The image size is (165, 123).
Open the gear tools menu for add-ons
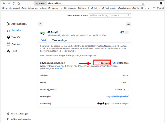click(128, 24)
